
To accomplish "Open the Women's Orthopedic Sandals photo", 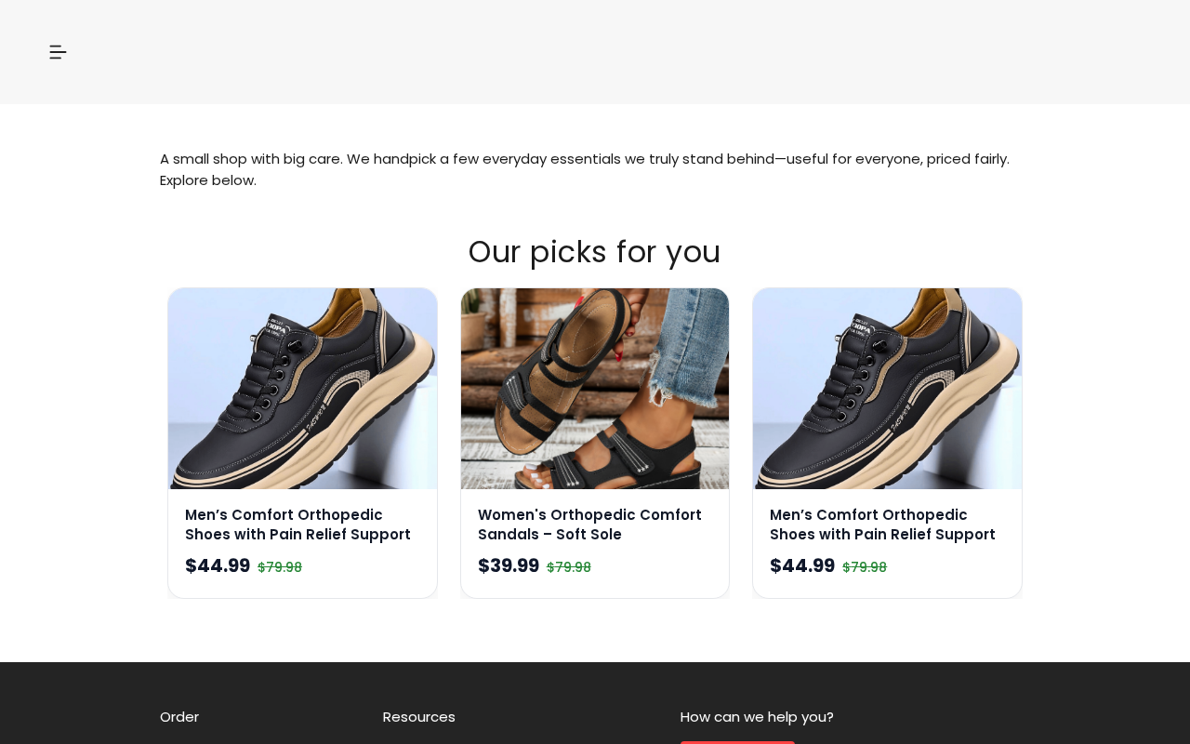I will 595,389.
